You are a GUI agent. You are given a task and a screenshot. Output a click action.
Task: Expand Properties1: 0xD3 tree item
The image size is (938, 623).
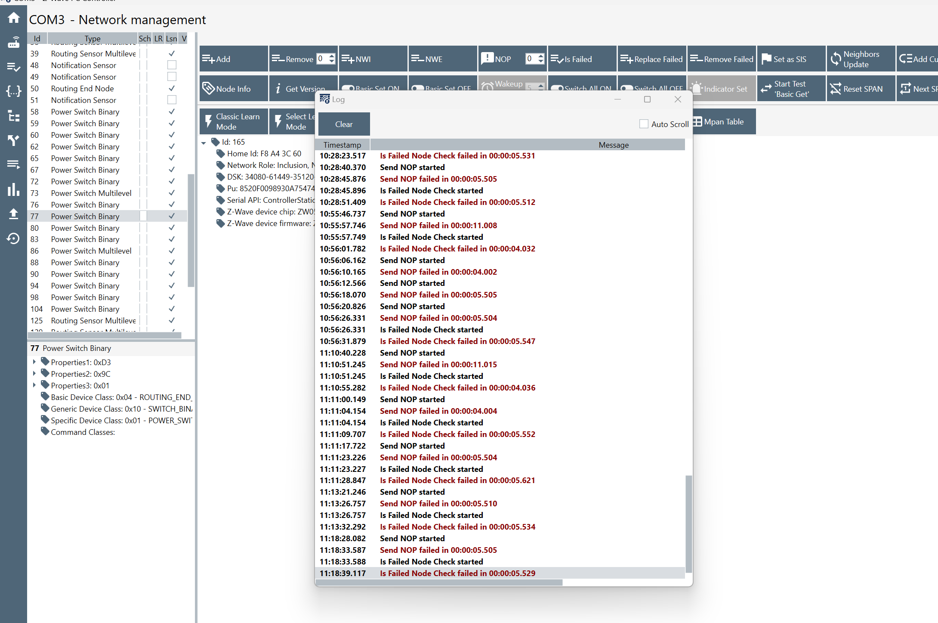click(34, 362)
